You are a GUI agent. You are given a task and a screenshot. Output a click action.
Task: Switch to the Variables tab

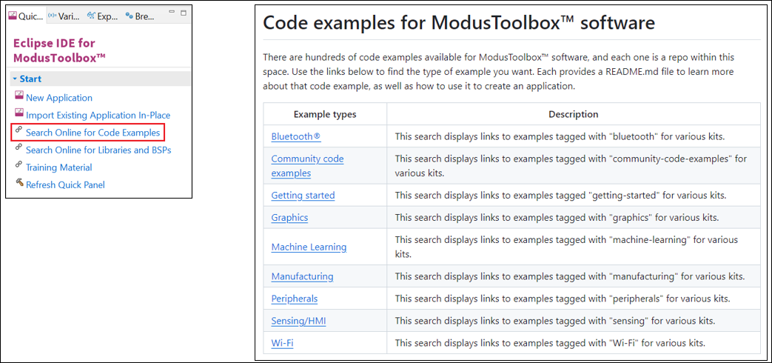pos(64,16)
